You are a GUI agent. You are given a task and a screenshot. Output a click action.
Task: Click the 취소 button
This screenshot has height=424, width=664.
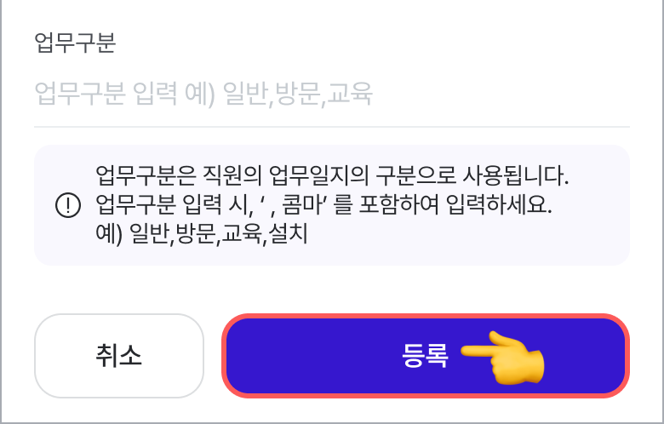point(119,356)
